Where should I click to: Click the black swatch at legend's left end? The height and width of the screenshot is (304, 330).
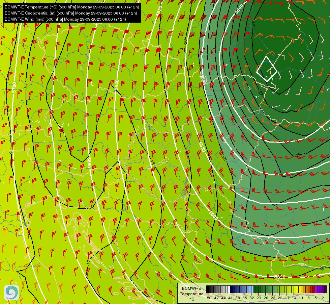(208, 289)
